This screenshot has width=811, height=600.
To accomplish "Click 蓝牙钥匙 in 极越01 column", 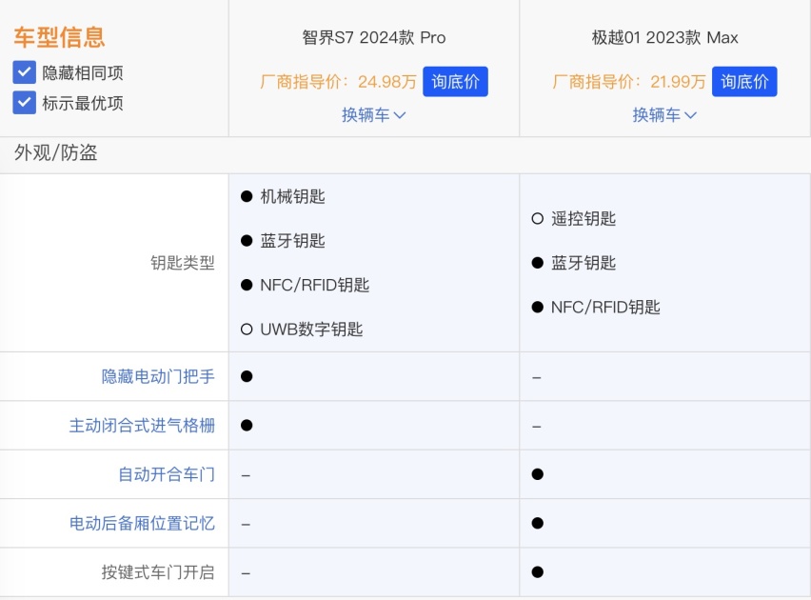I will pos(583,263).
